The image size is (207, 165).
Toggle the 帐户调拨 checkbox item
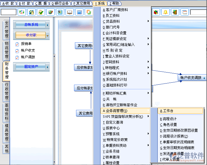pyautogui.click(x=17, y=57)
